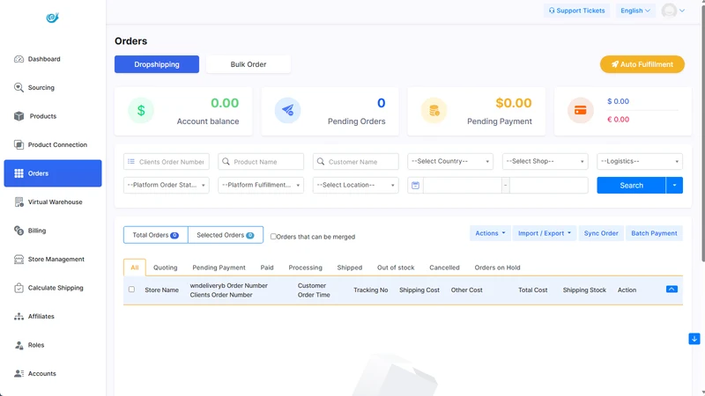Screen dimensions: 705x396
Task: Open the Import / Export dropdown
Action: [x=545, y=233]
